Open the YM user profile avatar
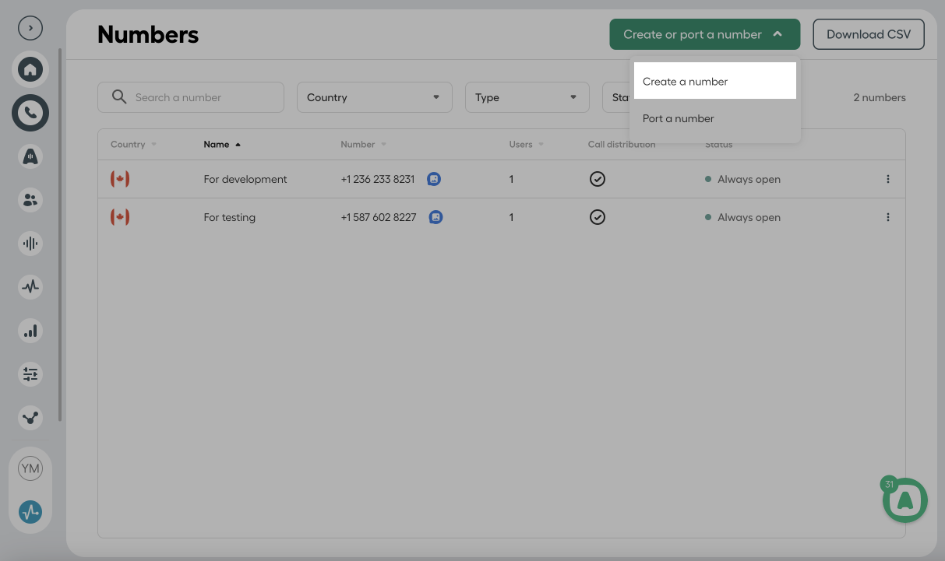Image resolution: width=945 pixels, height=561 pixels. point(30,468)
